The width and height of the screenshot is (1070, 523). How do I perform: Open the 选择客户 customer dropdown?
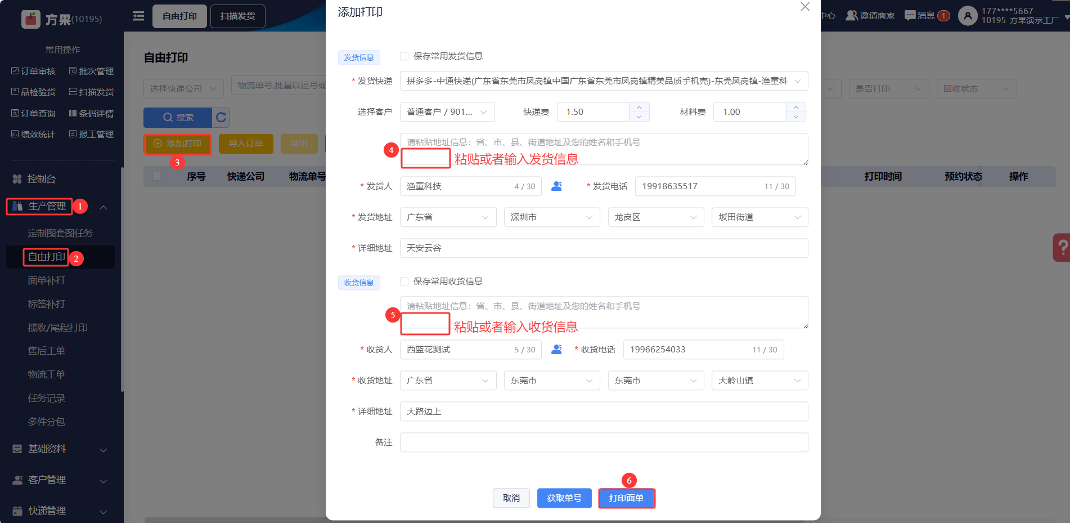447,112
